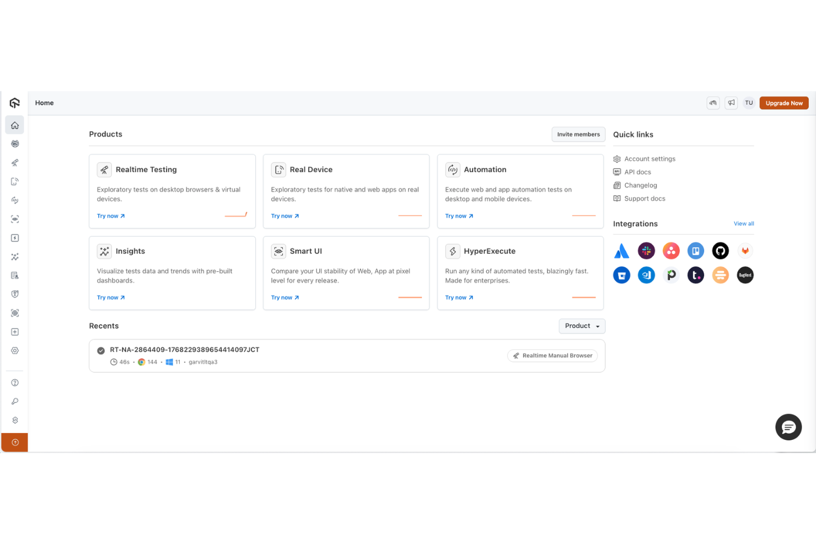Screen dimensions: 816x544
Task: Click the HyperExecute card title
Action: pyautogui.click(x=490, y=251)
